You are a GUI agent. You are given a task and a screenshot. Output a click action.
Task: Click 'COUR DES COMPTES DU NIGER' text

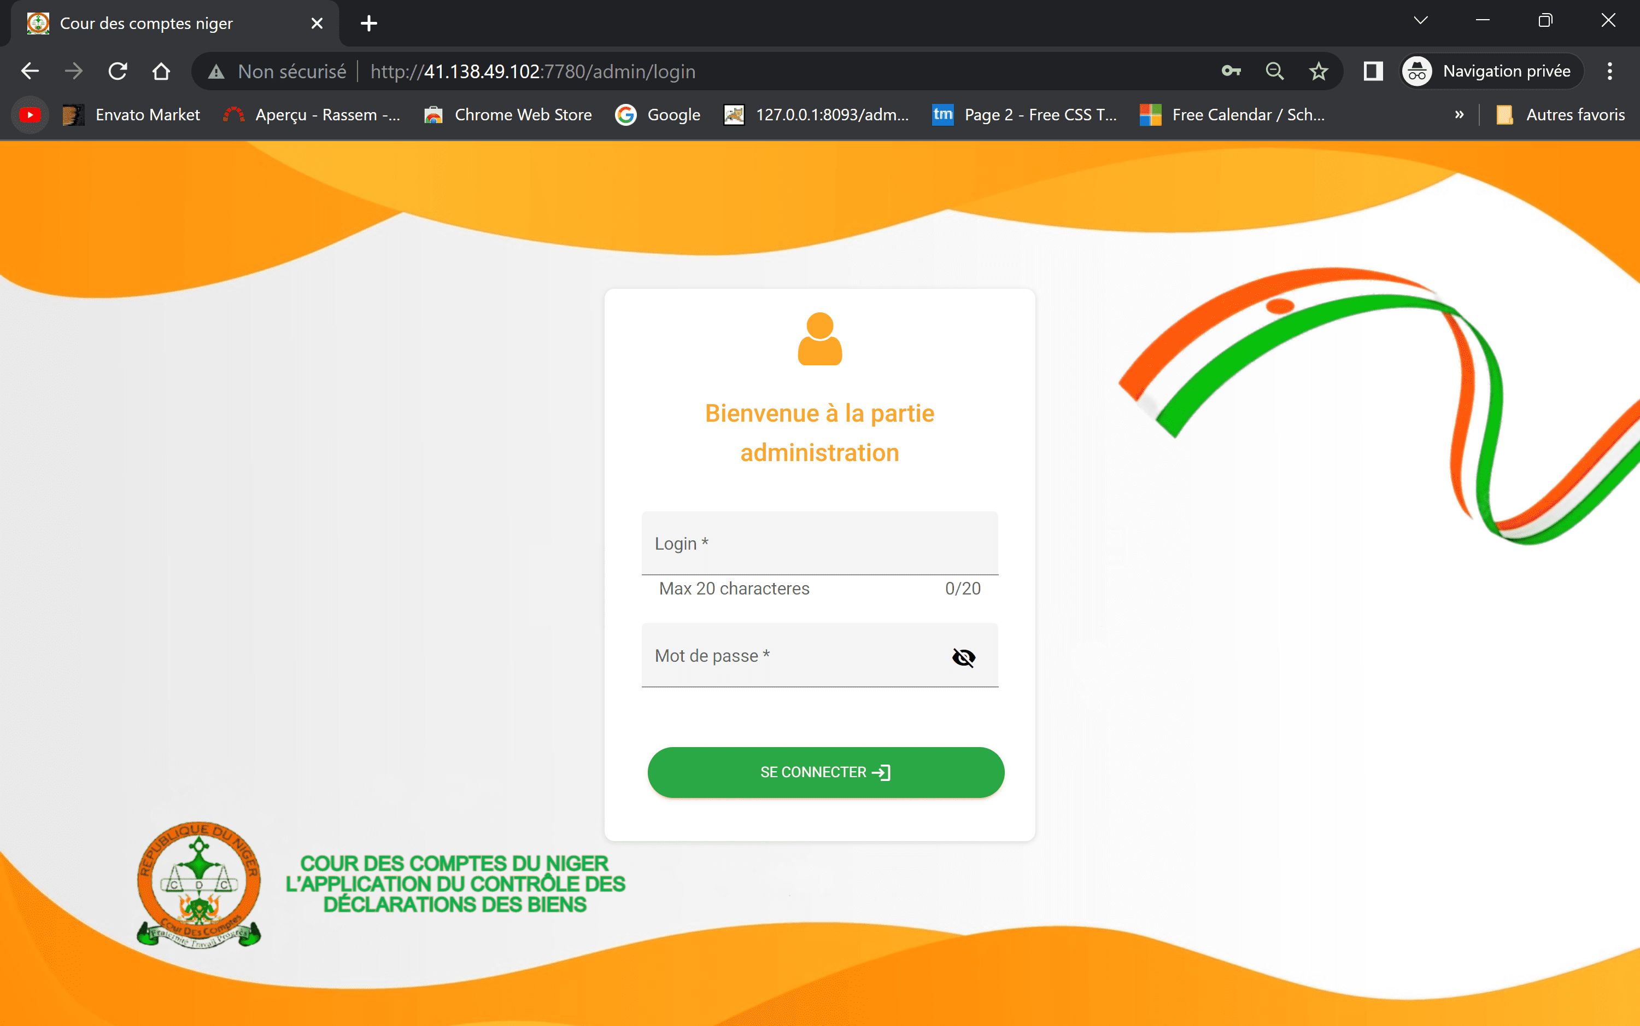[x=454, y=863]
